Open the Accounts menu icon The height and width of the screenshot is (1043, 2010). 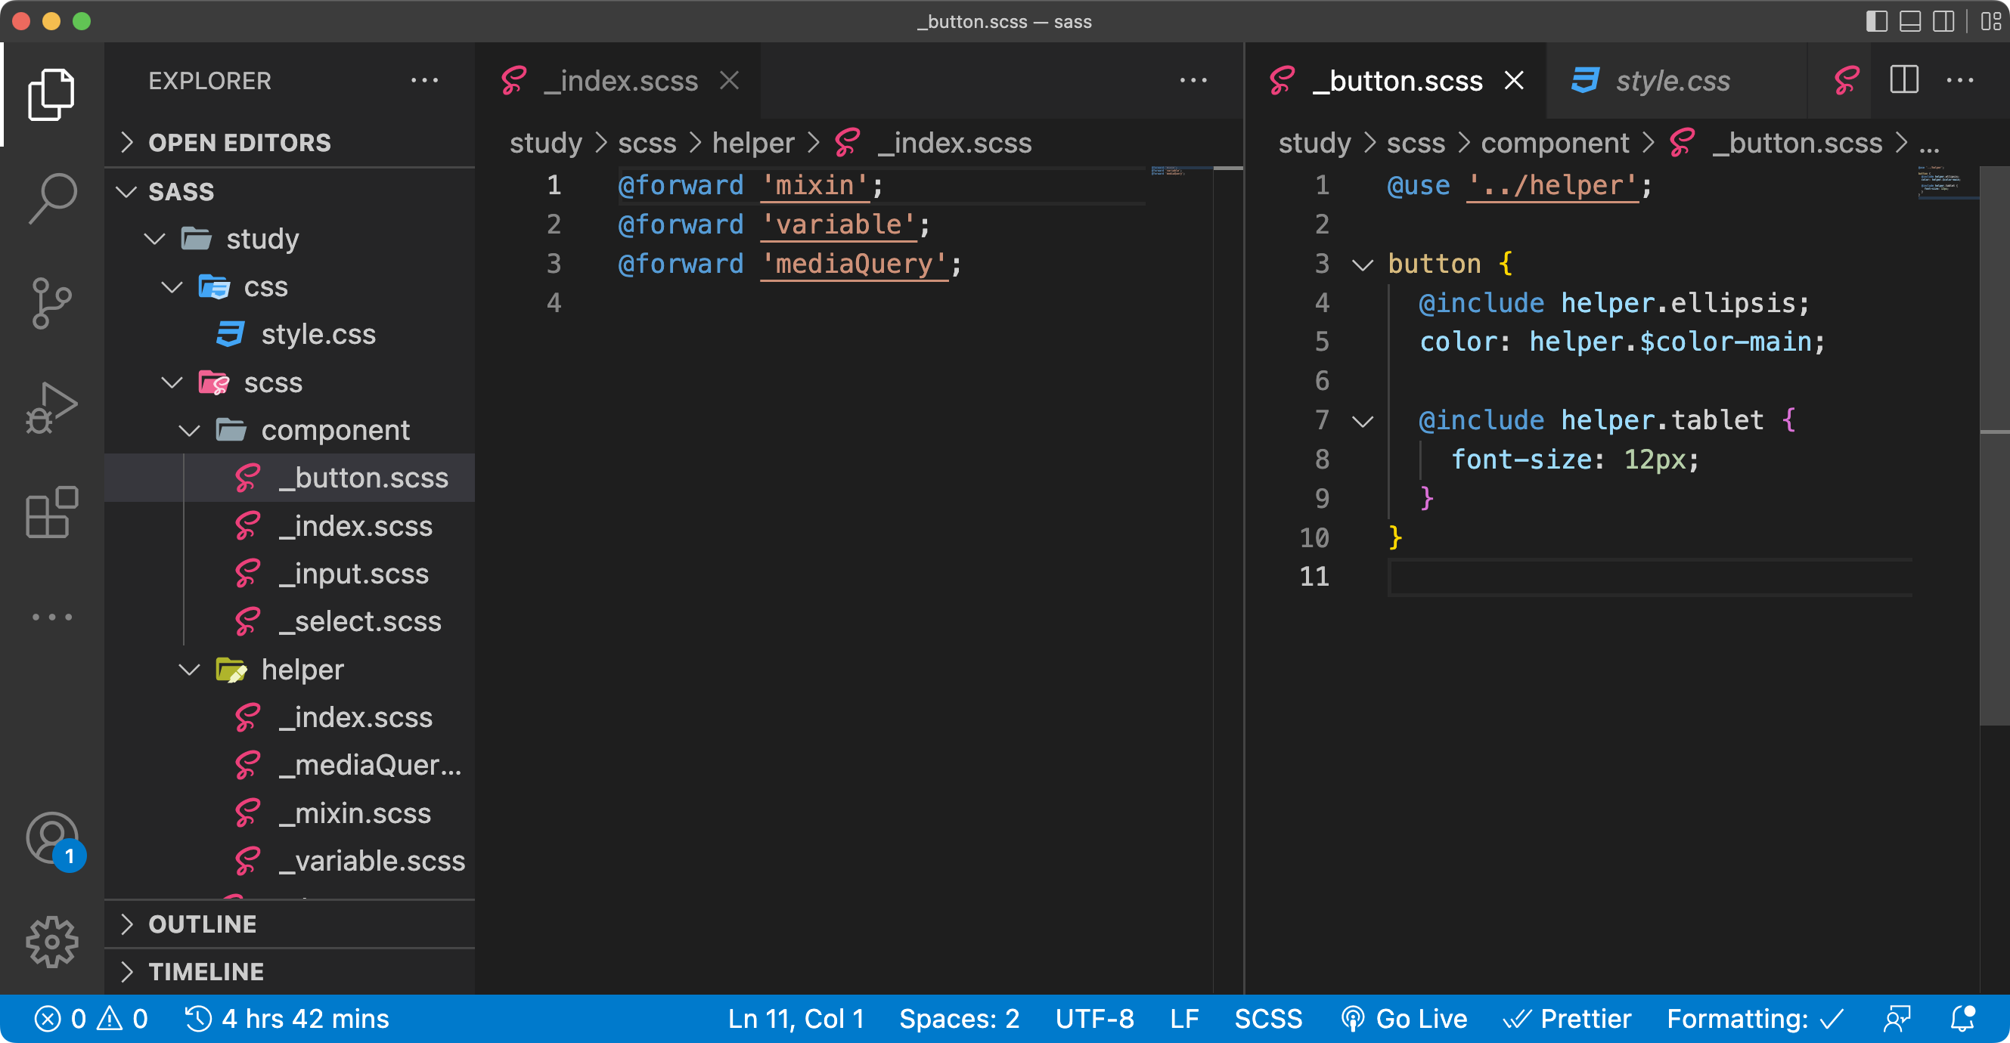click(x=51, y=839)
